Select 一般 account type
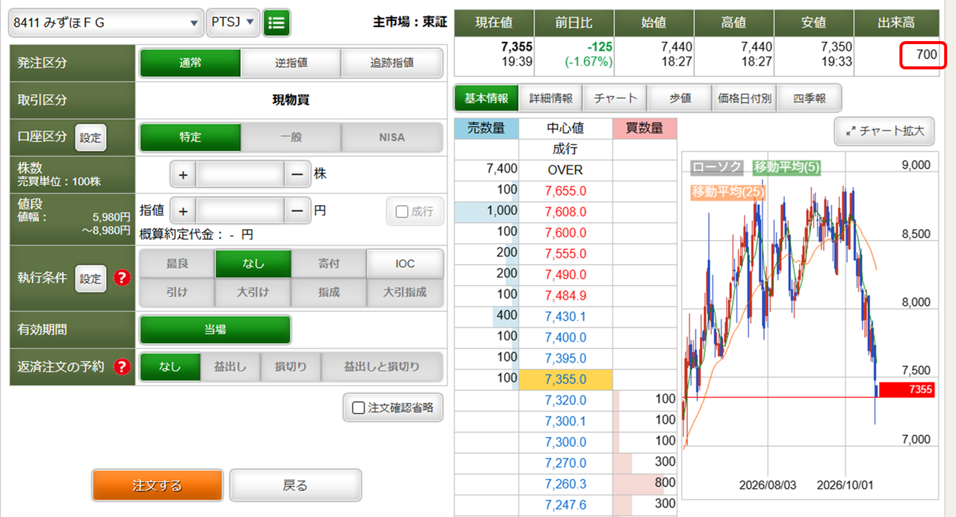The image size is (956, 517). pyautogui.click(x=291, y=137)
